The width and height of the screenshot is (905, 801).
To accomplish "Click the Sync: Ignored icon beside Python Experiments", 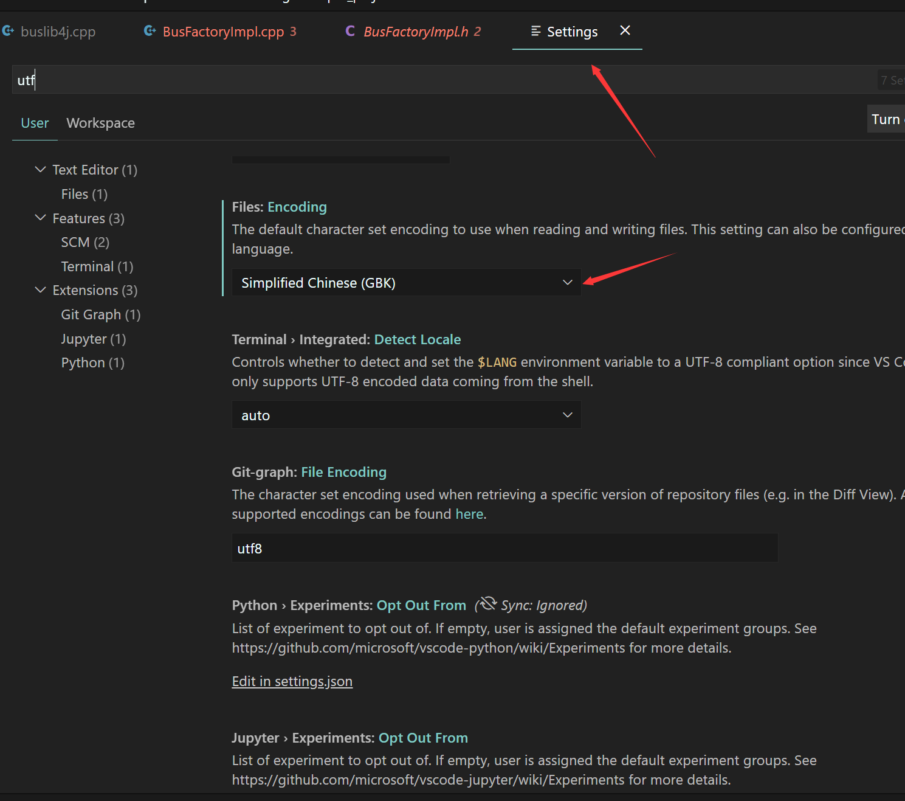I will [487, 603].
